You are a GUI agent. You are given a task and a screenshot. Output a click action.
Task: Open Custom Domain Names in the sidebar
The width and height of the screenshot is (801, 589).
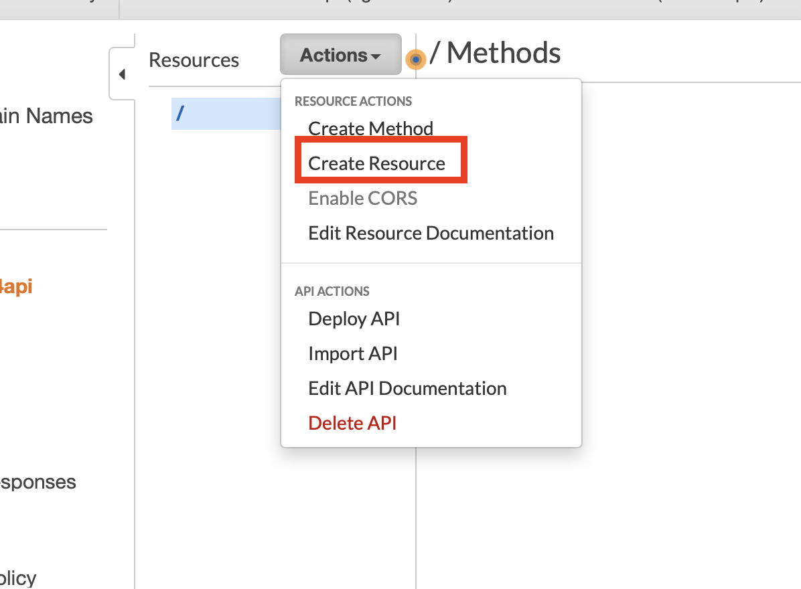click(46, 116)
